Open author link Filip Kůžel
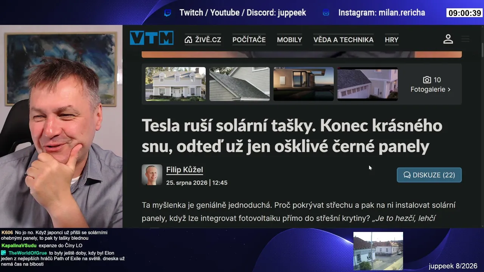The image size is (484, 272). (x=185, y=170)
